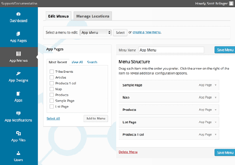This screenshot has width=235, height=165.
Task: Check the Articles checkbox
Action: 52,77
